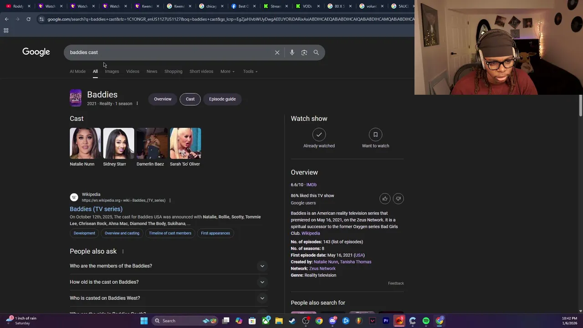The height and width of the screenshot is (328, 583).
Task: Open three-dot options for the Wikipedia result
Action: [170, 200]
